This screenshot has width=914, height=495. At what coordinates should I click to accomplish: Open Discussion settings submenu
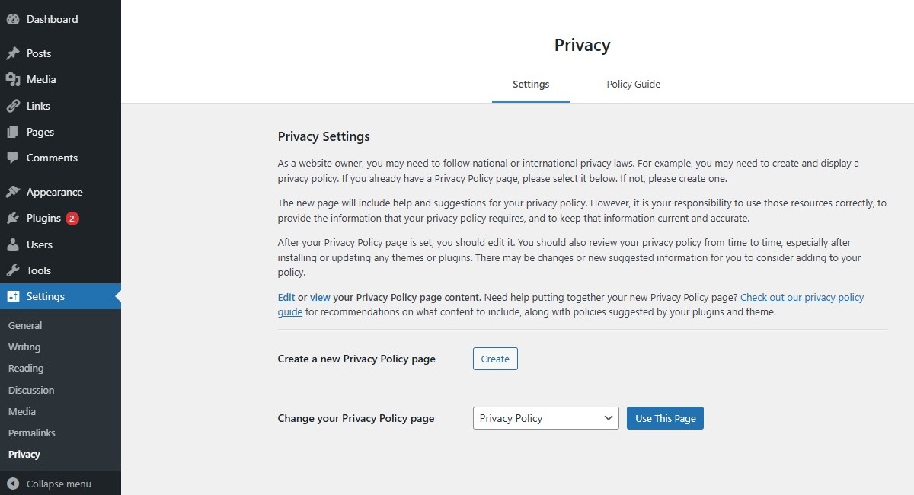coord(31,390)
